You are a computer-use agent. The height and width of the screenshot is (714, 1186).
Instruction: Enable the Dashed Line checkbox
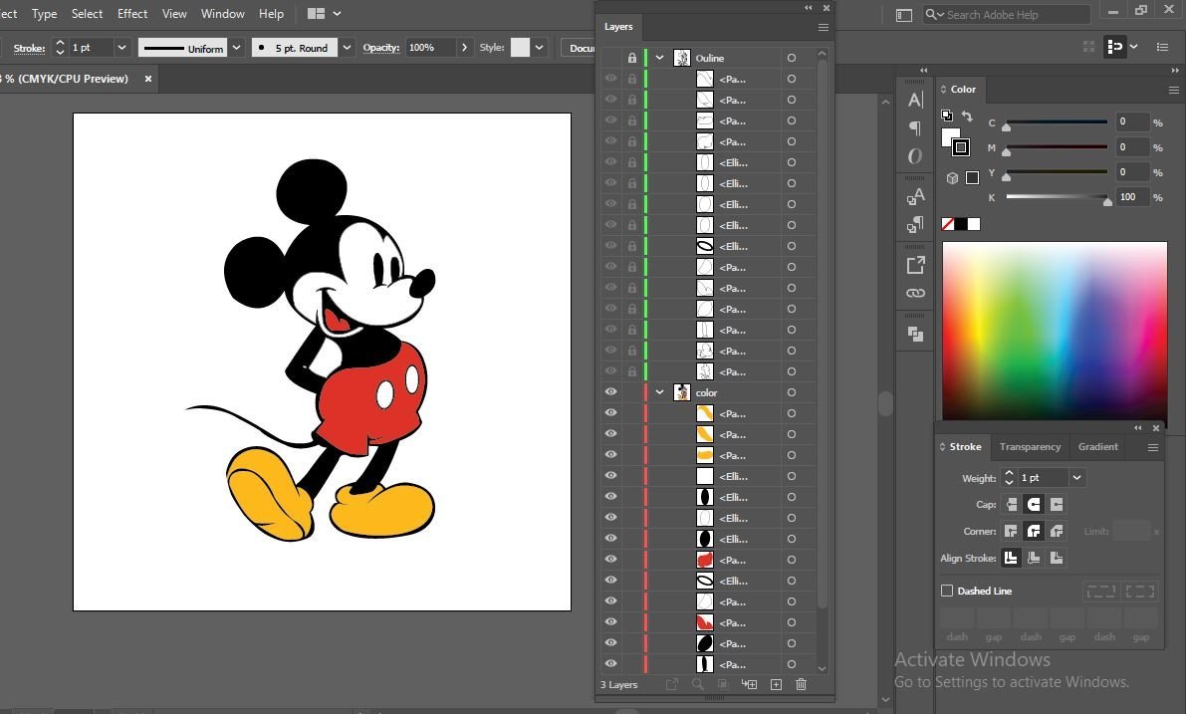click(946, 591)
